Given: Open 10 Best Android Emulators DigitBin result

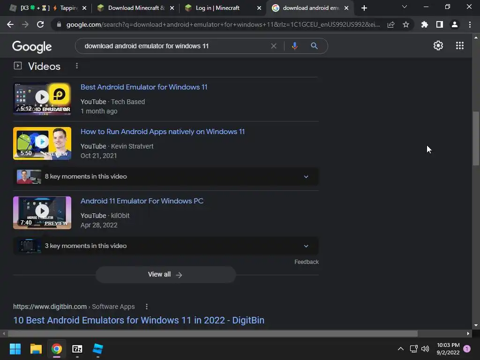Looking at the screenshot, I should [x=139, y=320].
